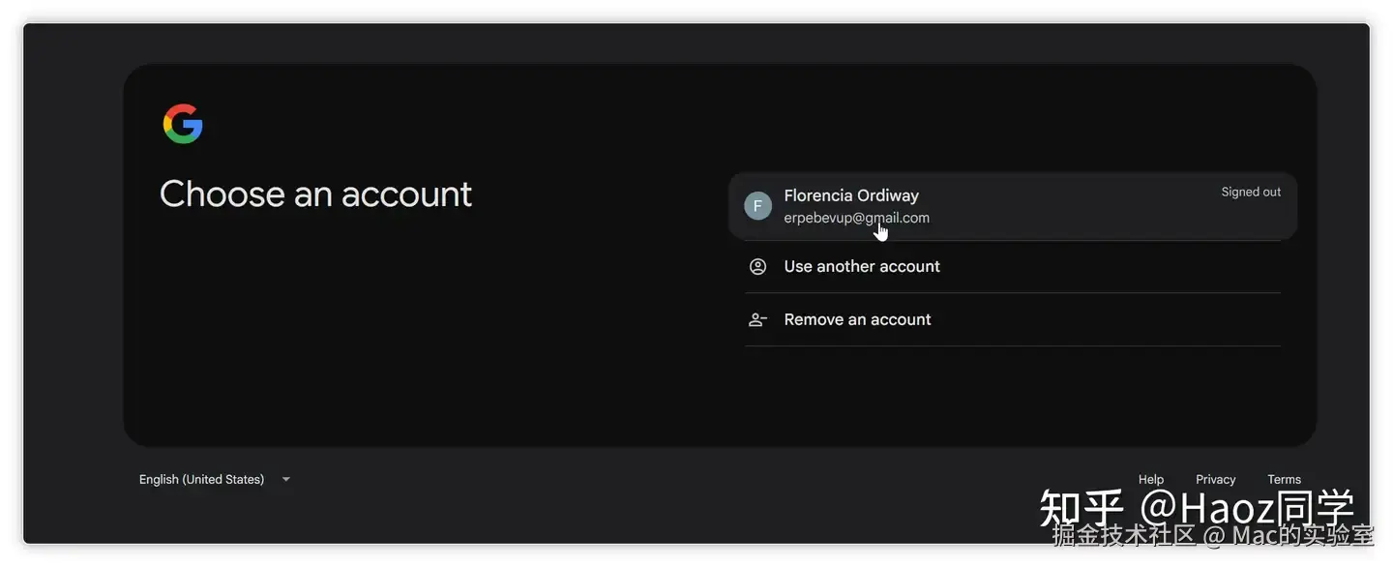Image resolution: width=1393 pixels, height=567 pixels.
Task: Click the Choose an account heading
Action: 315,194
